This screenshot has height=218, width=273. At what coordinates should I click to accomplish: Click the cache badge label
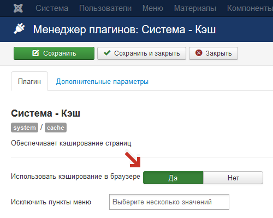(56, 128)
